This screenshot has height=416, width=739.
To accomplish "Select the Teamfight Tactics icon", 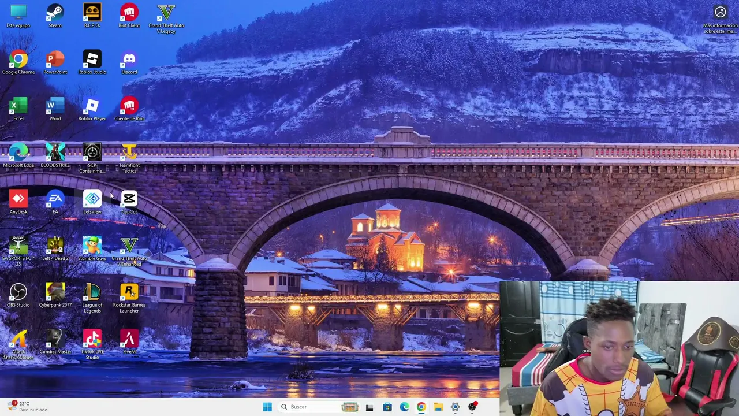I will [x=129, y=159].
